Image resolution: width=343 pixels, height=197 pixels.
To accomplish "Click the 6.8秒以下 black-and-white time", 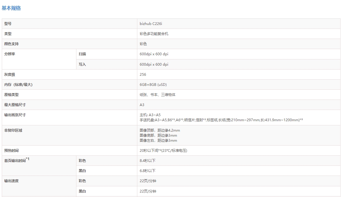I will [x=147, y=171].
